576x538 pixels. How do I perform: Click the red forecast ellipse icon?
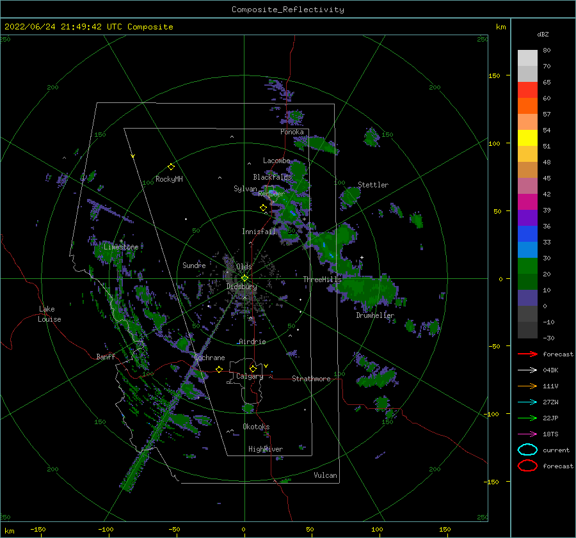coord(527,466)
